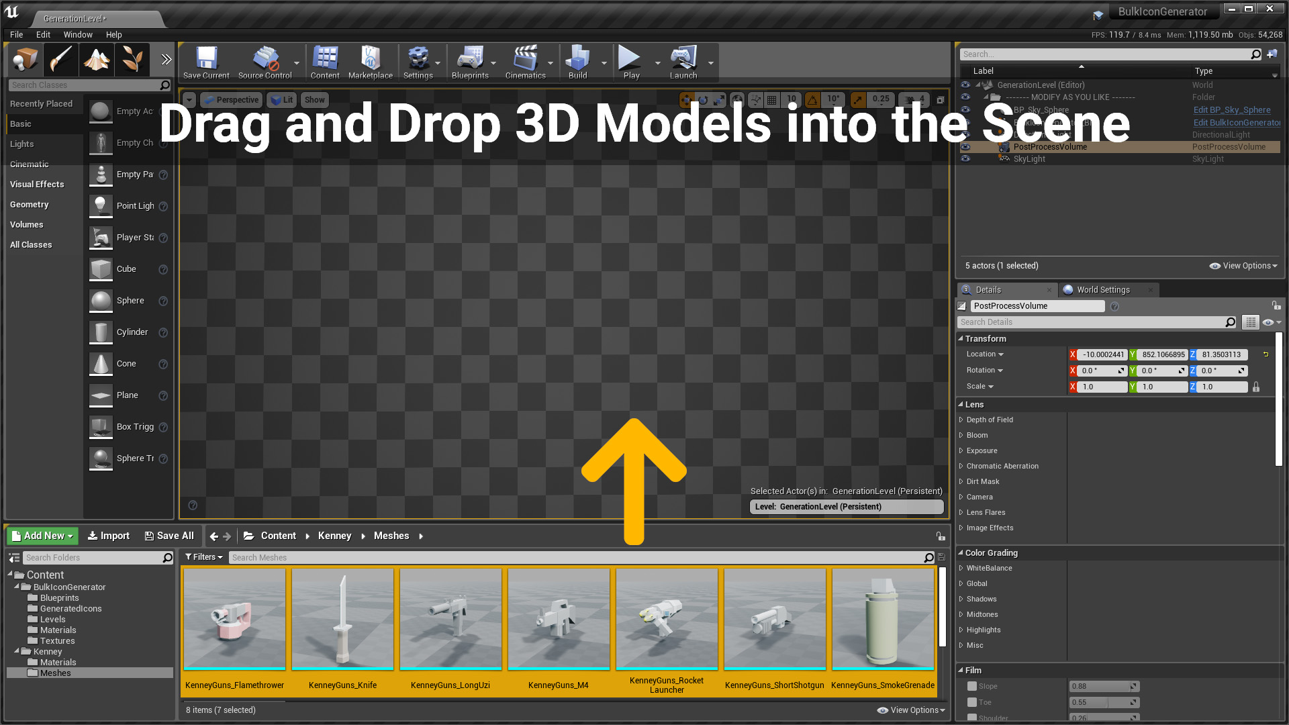Open the Add New dropdown

tap(42, 536)
